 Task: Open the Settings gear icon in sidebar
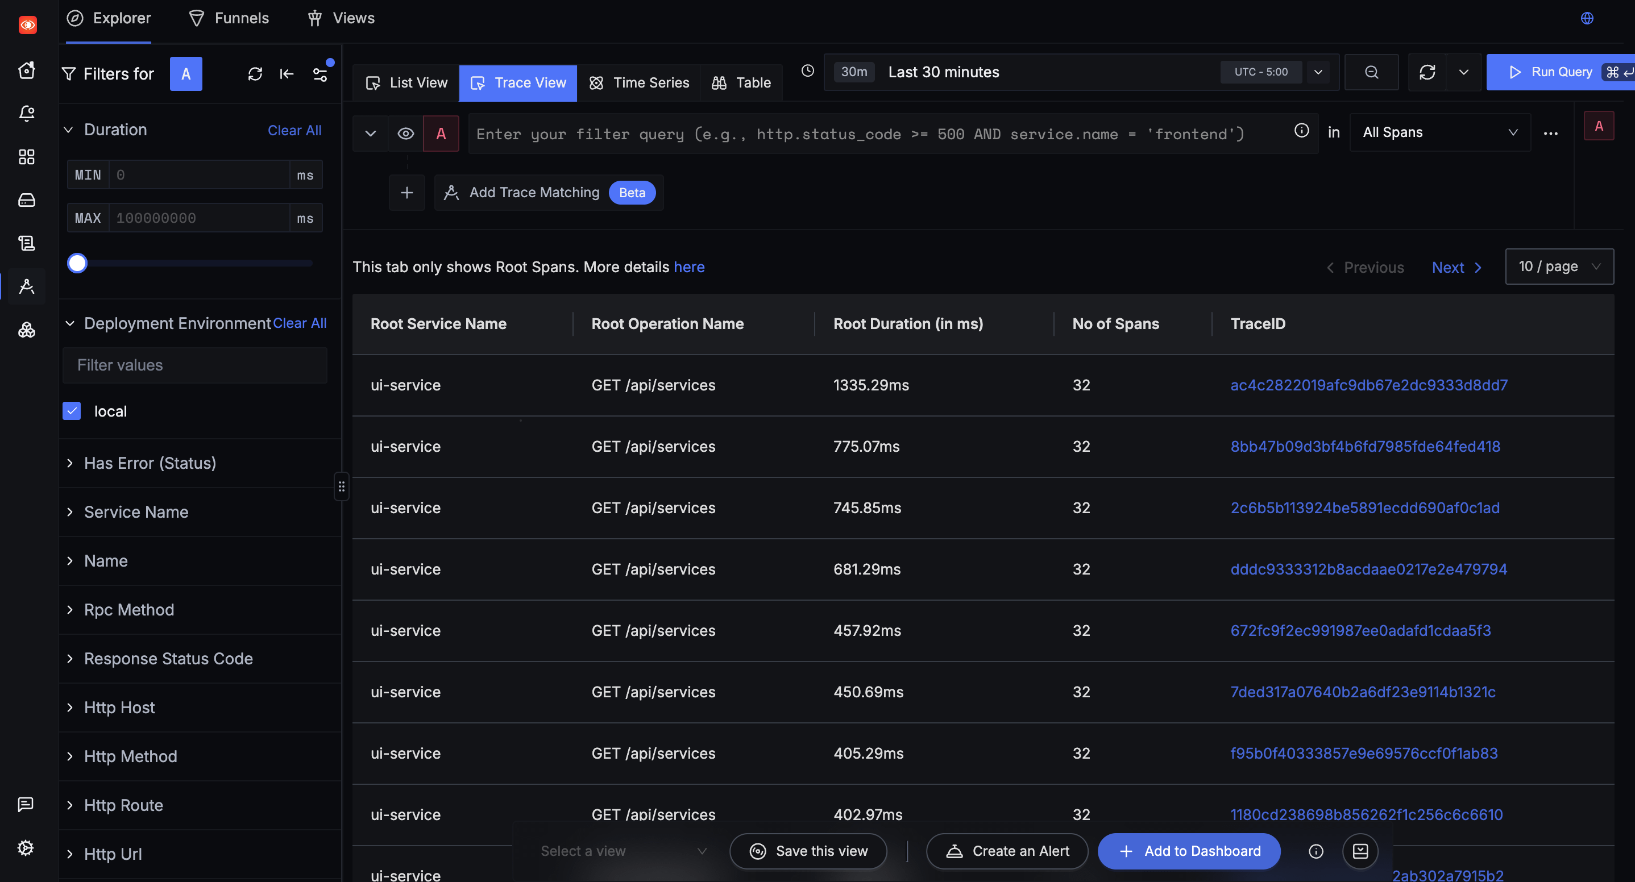click(26, 847)
